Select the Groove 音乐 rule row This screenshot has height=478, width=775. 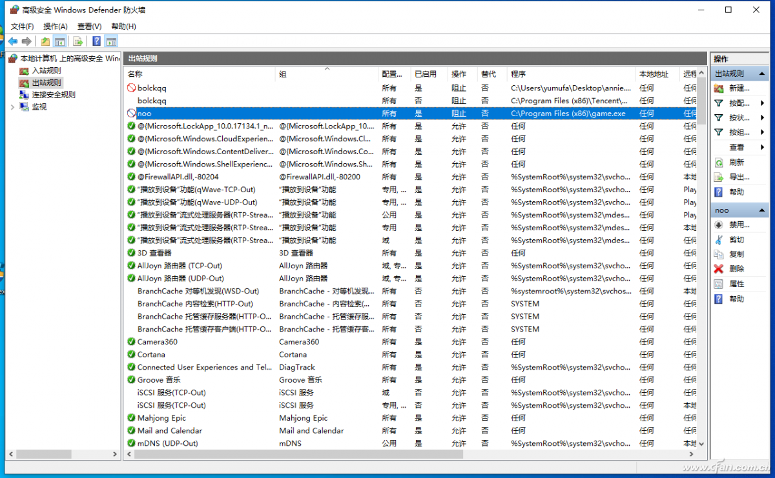pyautogui.click(x=411, y=380)
